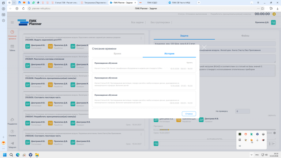Click Удалить on the first history entry

[x=190, y=63]
